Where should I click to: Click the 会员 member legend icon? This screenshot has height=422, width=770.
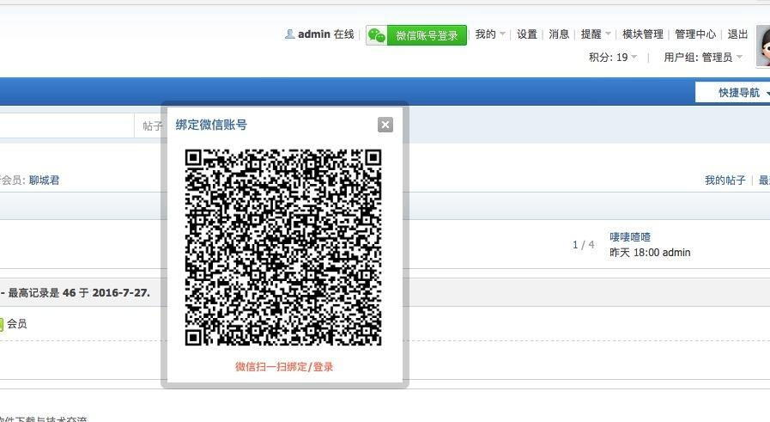click(x=1, y=324)
